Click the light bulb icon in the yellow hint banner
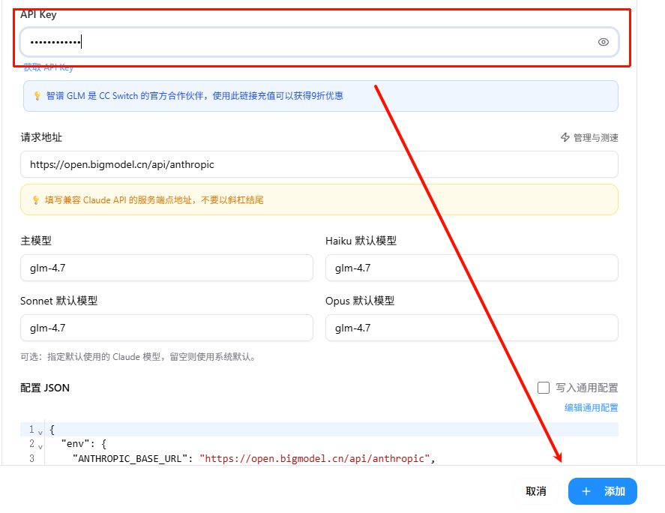The height and width of the screenshot is (513, 665). [35, 200]
